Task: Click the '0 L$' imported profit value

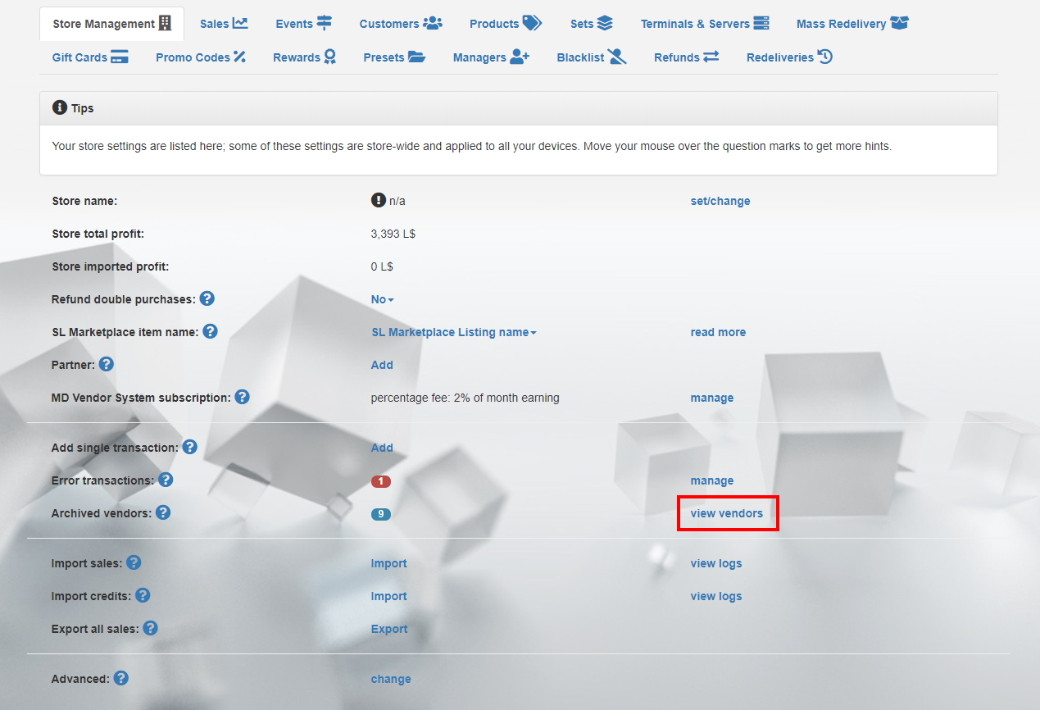Action: 383,266
